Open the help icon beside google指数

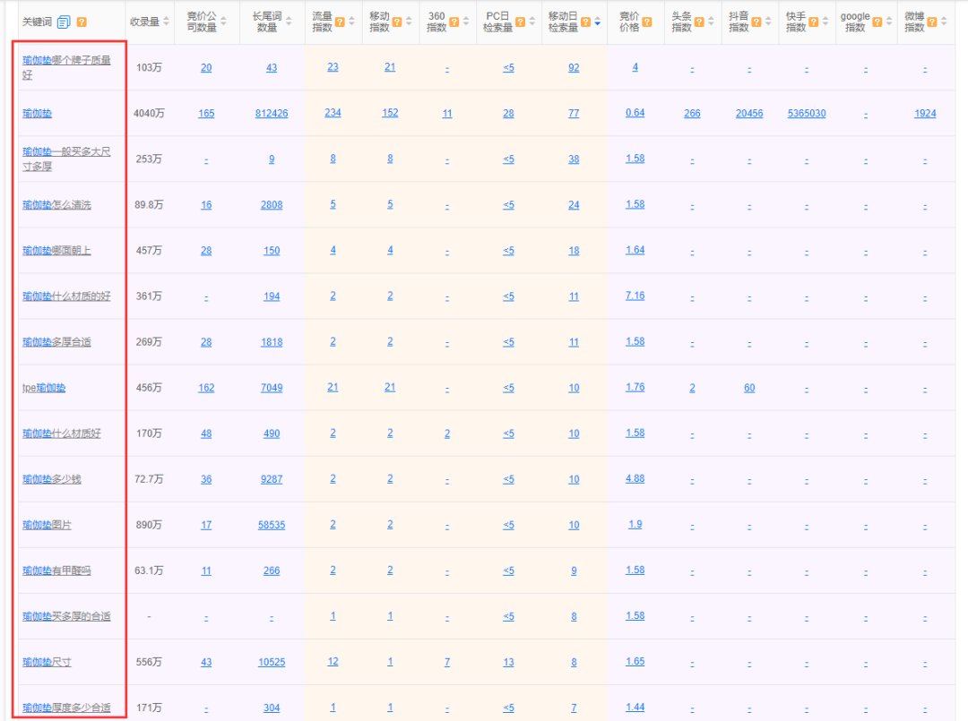[x=877, y=21]
